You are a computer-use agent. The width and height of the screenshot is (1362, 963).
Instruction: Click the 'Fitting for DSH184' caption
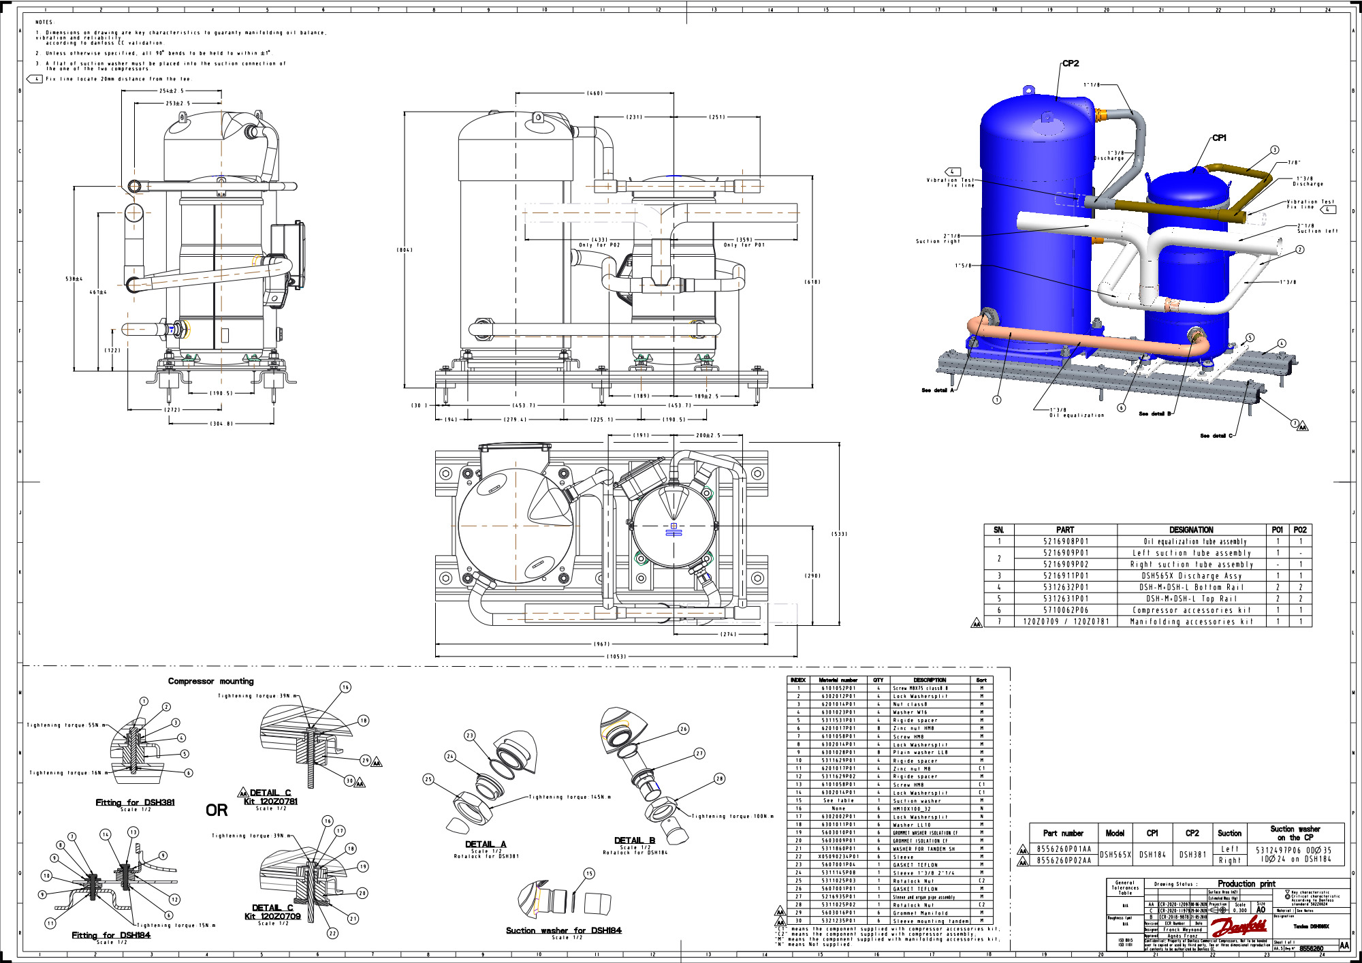coord(111,935)
